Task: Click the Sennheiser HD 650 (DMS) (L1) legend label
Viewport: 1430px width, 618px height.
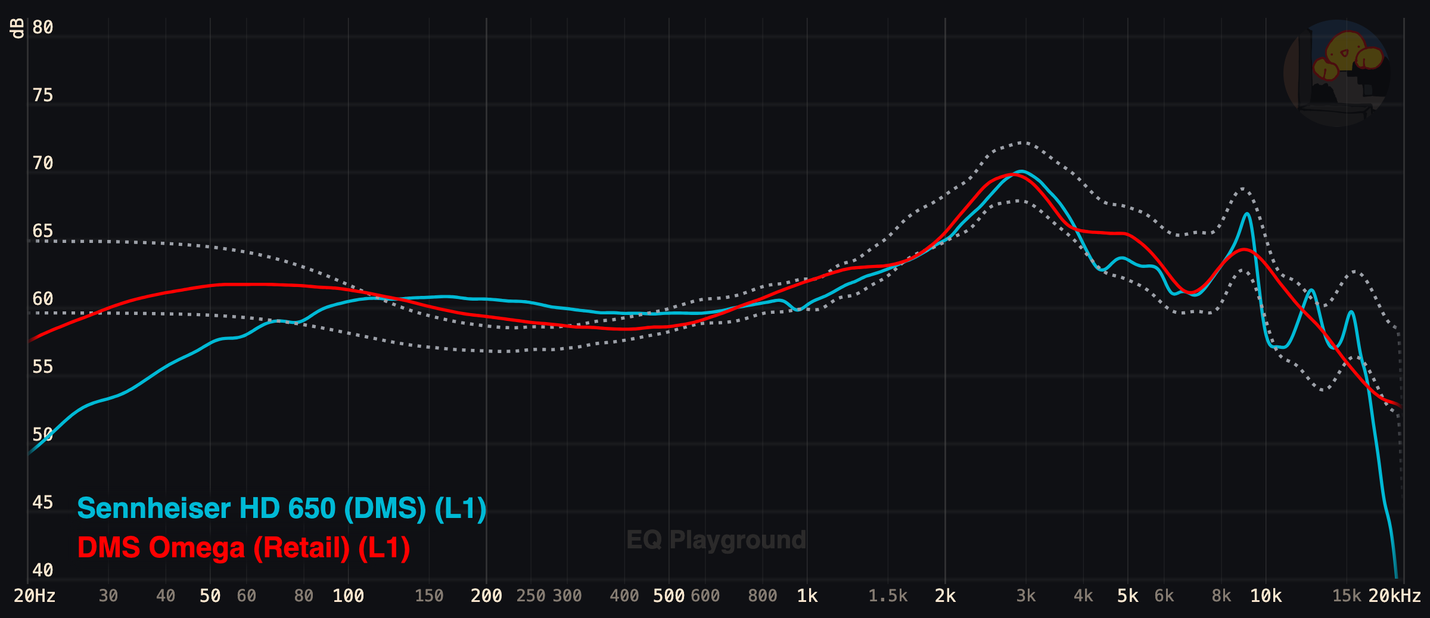Action: click(282, 508)
